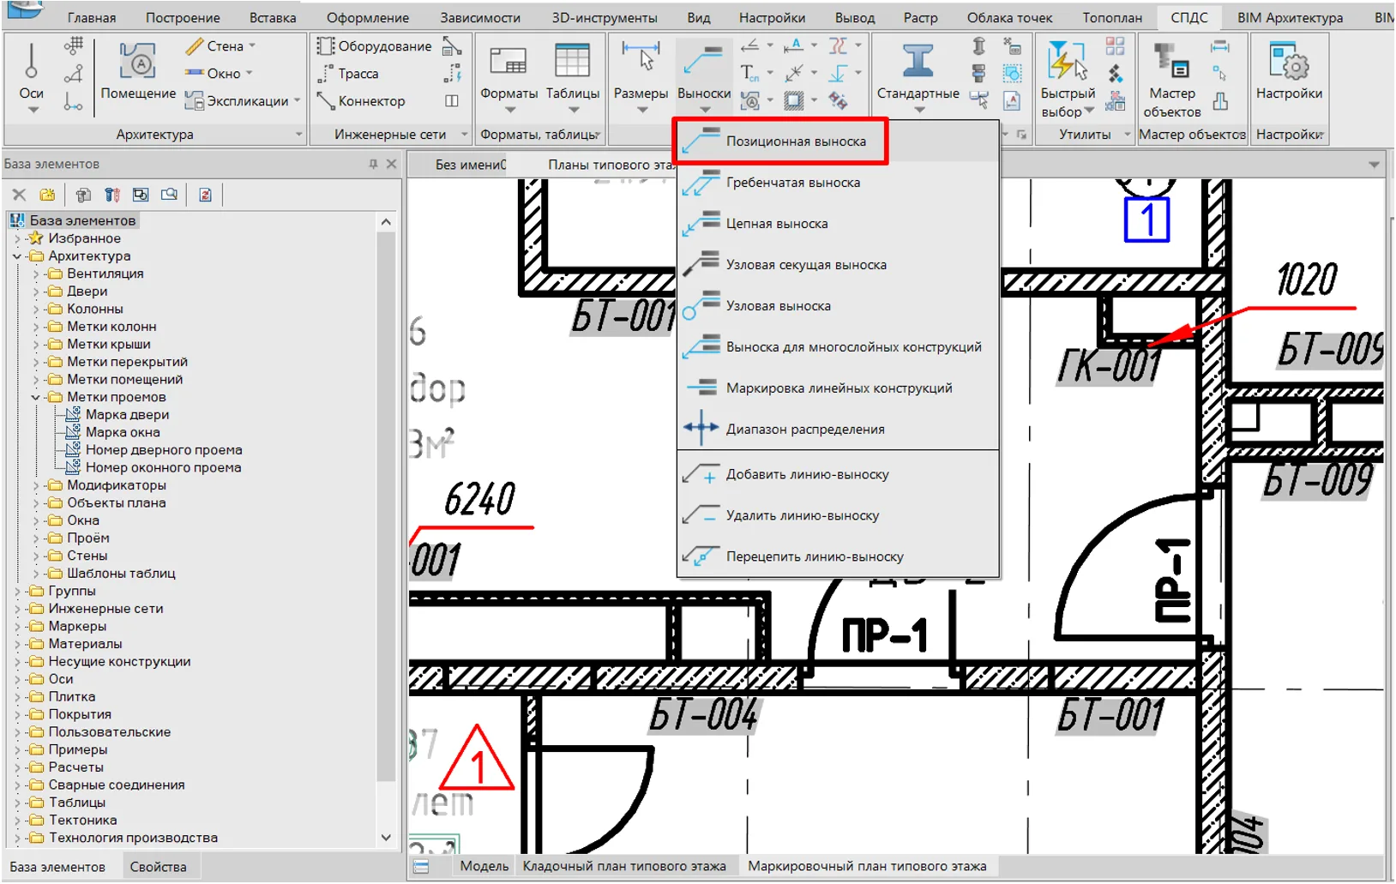Screen dimensions: 1396x884
Task: Open the Стена dropdown arrow
Action: coord(252,46)
